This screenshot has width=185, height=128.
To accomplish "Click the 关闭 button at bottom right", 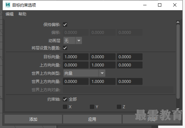I will (151, 119).
